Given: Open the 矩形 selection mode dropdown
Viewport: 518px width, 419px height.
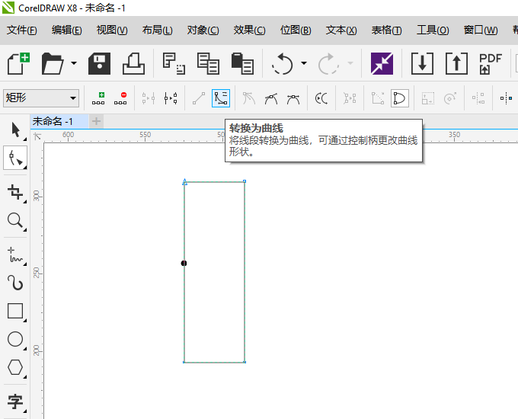Looking at the screenshot, I should 41,98.
